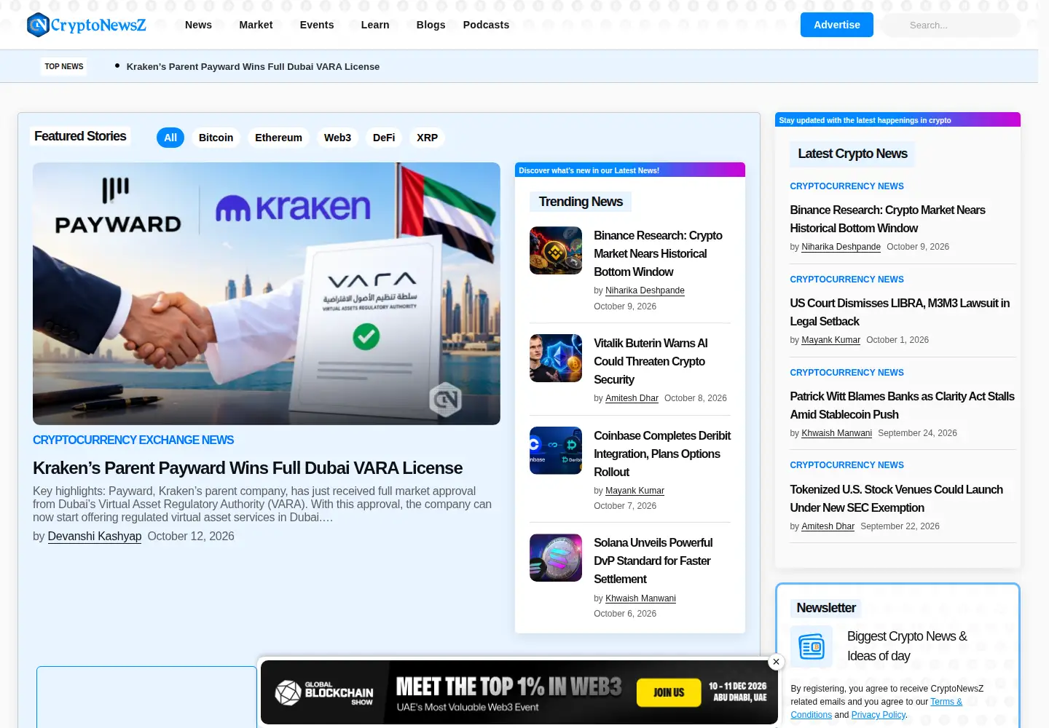Switch to the Web3 filter
The image size is (1049, 728).
click(337, 138)
